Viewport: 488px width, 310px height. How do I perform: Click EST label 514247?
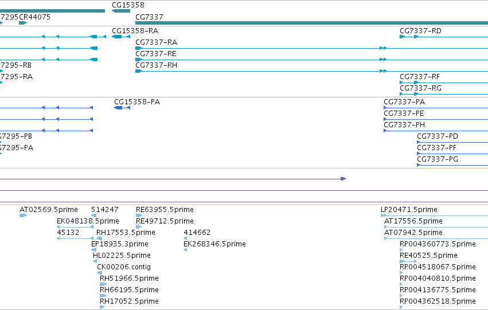pyautogui.click(x=104, y=210)
